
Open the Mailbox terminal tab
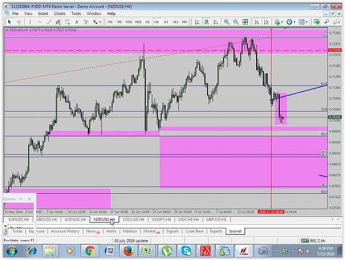coord(130,231)
